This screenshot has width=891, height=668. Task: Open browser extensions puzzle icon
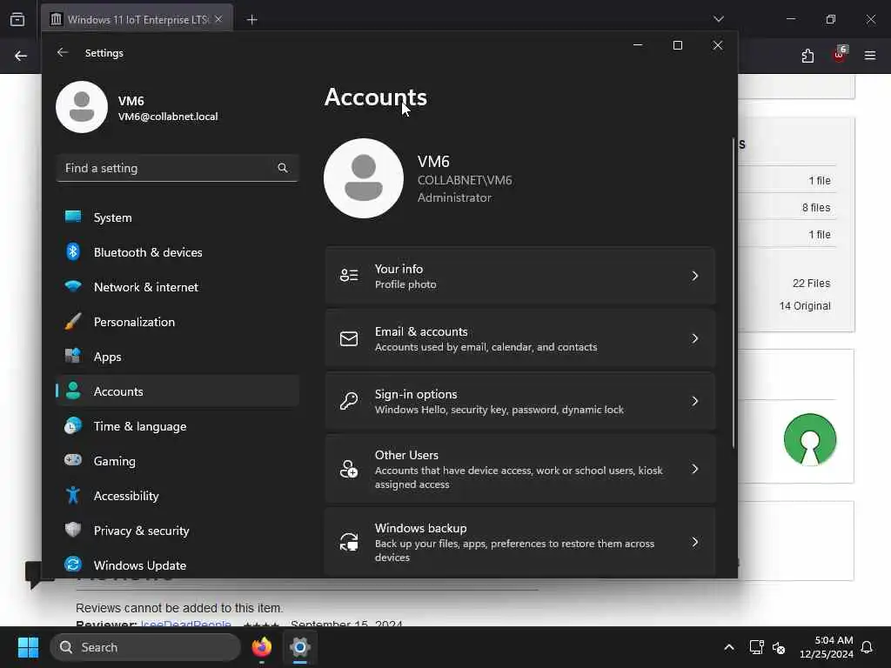[x=807, y=56]
